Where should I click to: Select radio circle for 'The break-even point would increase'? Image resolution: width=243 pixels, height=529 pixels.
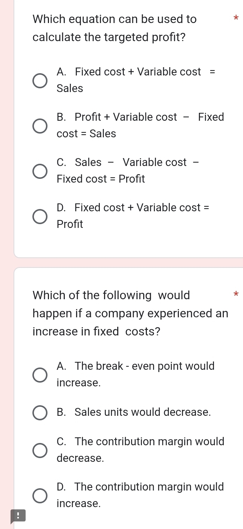click(x=40, y=375)
